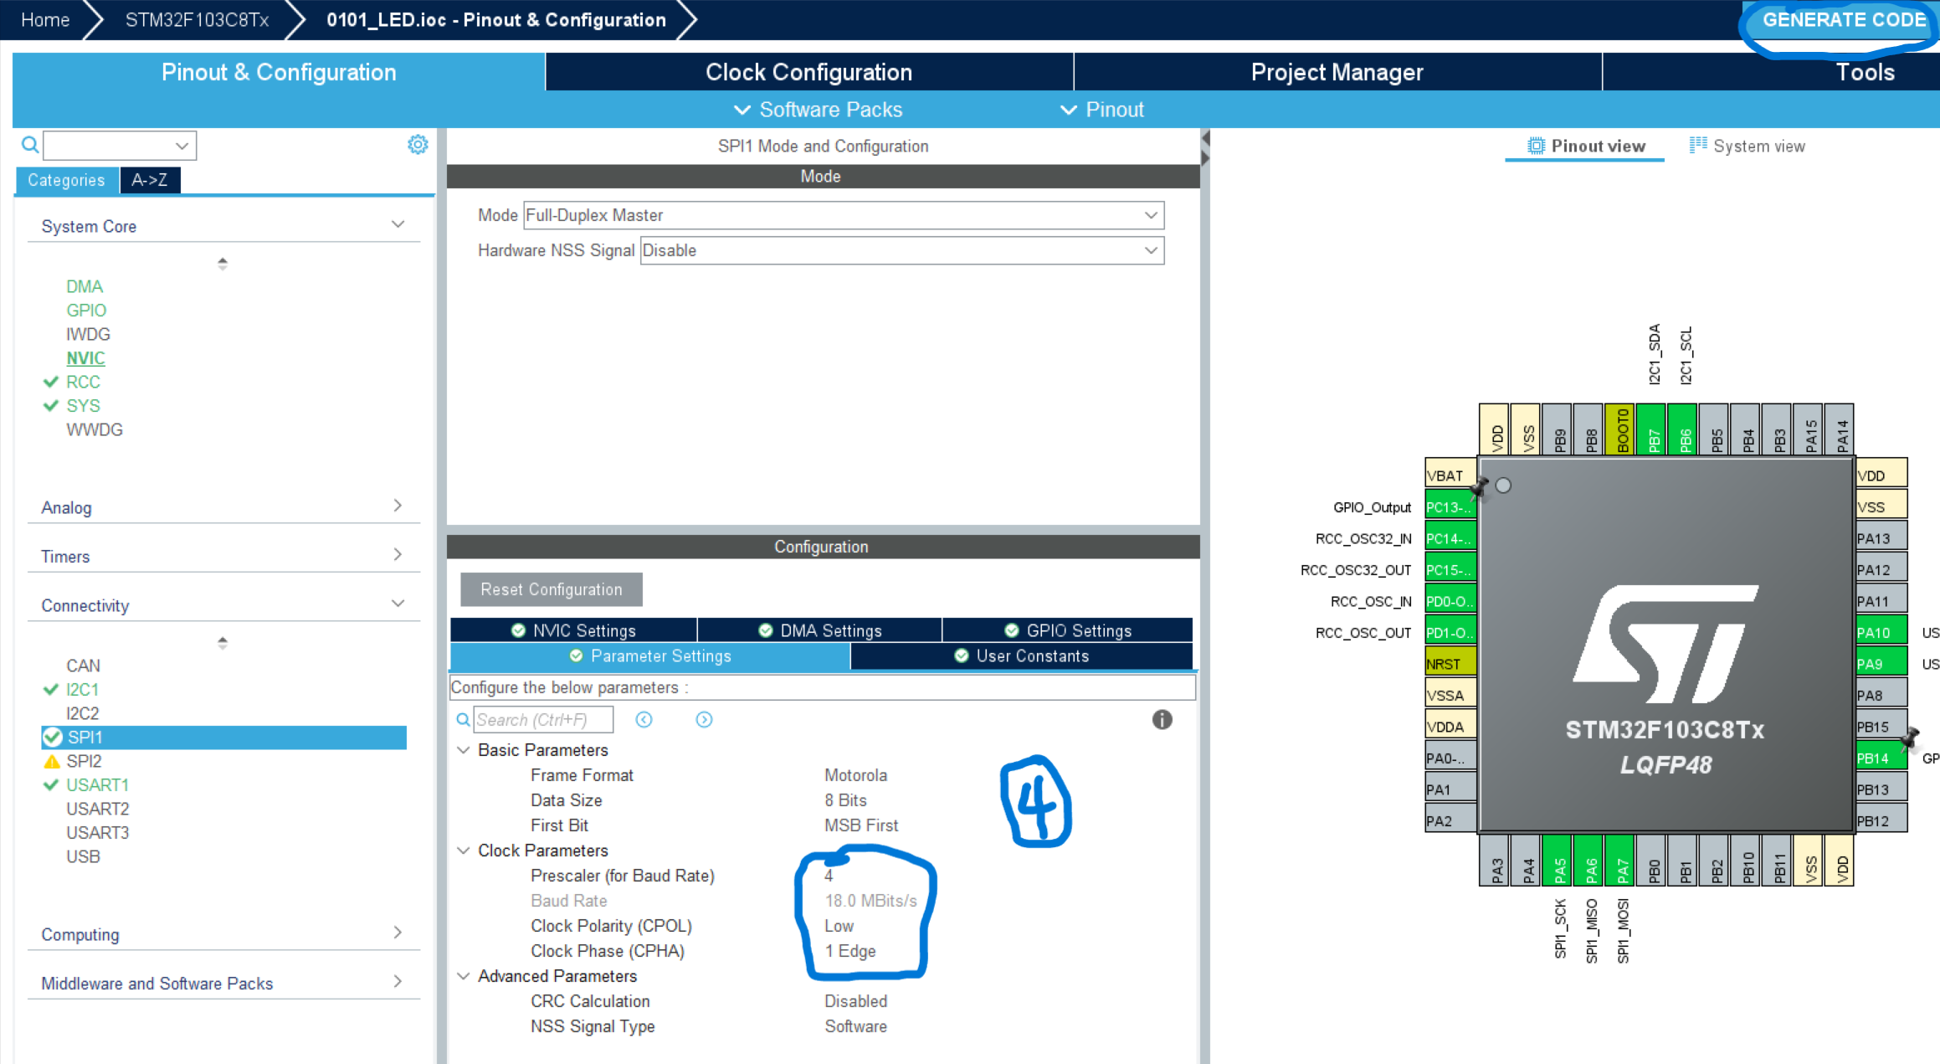Click the parameter Search field

(x=543, y=720)
